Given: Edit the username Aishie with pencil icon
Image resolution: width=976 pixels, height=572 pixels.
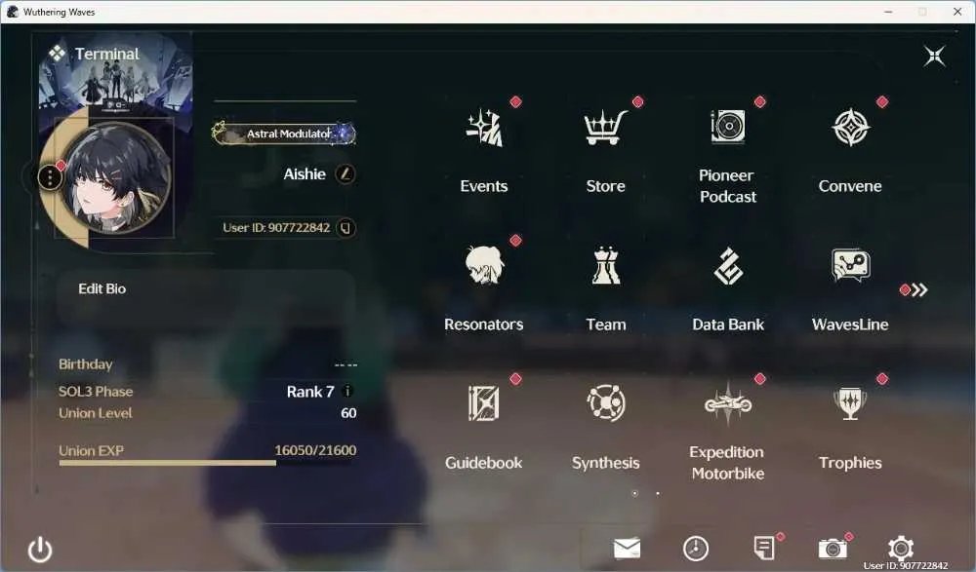Looking at the screenshot, I should pyautogui.click(x=346, y=174).
